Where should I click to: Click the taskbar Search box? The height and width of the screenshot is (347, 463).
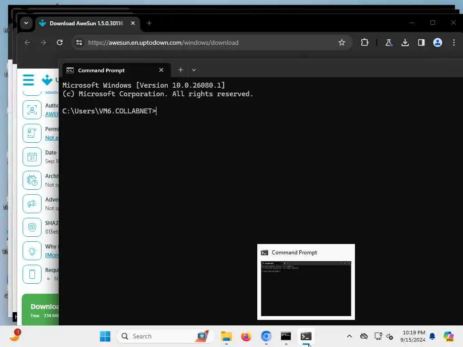pyautogui.click(x=165, y=336)
